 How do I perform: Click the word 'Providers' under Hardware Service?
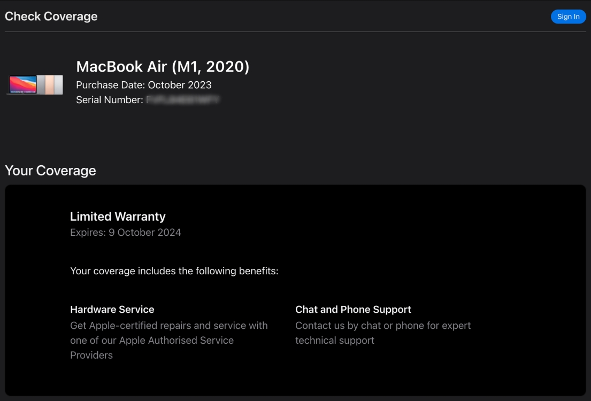coord(91,356)
